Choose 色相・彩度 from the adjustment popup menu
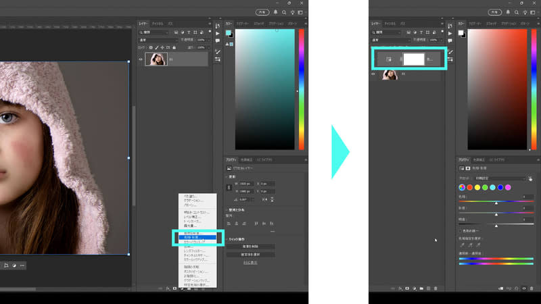Image resolution: width=541 pixels, height=304 pixels. (x=196, y=237)
